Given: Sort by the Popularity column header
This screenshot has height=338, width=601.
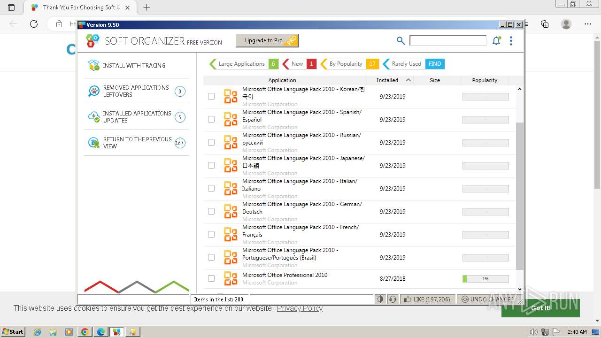Looking at the screenshot, I should 485,80.
